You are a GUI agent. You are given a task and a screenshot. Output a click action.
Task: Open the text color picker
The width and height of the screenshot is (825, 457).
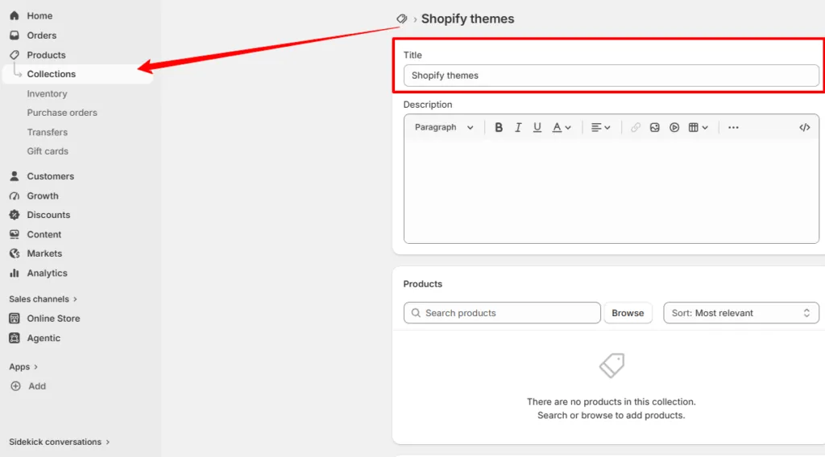click(562, 127)
